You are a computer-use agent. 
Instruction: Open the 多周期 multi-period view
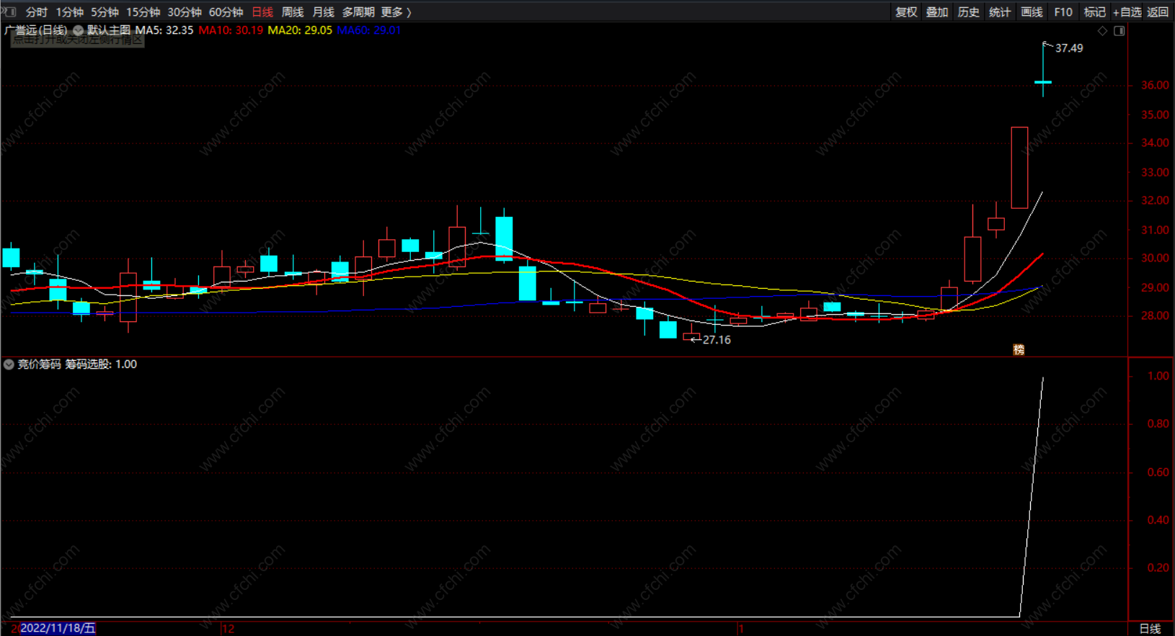(358, 12)
